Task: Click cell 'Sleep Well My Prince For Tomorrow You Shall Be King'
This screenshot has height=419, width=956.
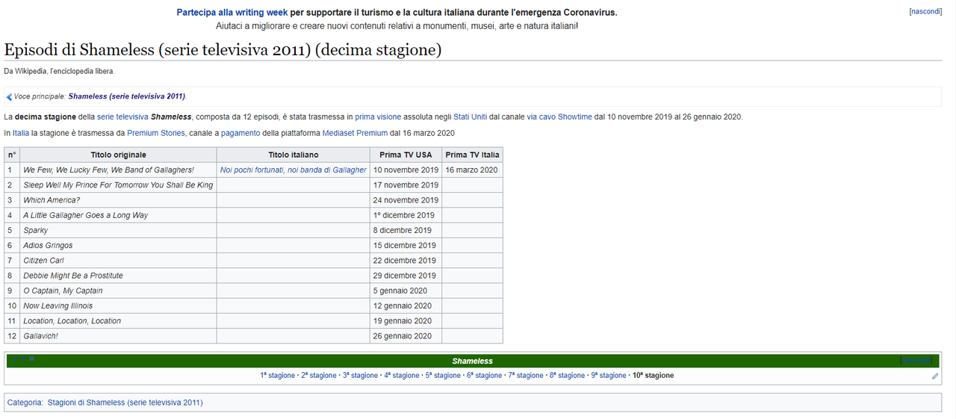Action: tap(118, 185)
